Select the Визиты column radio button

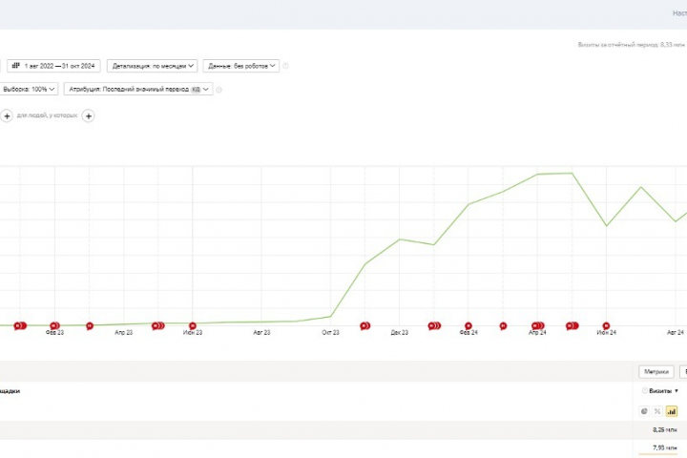644,390
